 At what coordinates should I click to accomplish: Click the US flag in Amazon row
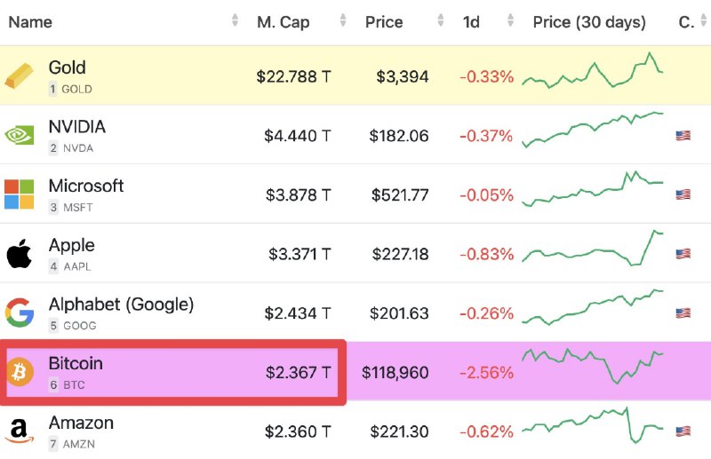pos(683,431)
